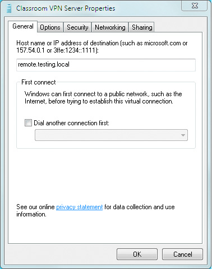
Task: Click Cancel to discard changes
Action: pyautogui.click(x=182, y=254)
